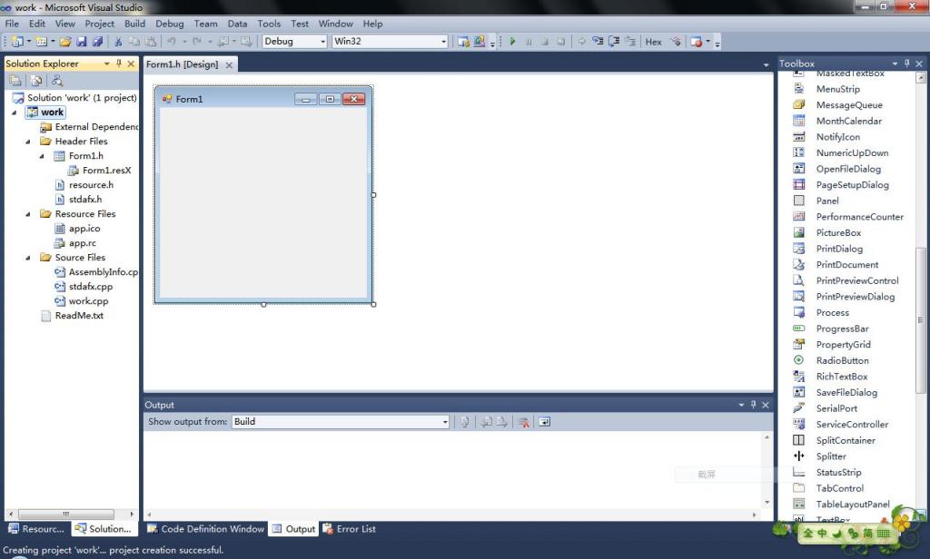This screenshot has width=930, height=559.
Task: Click the Breakpoints window icon in the toolbar
Action: click(697, 42)
